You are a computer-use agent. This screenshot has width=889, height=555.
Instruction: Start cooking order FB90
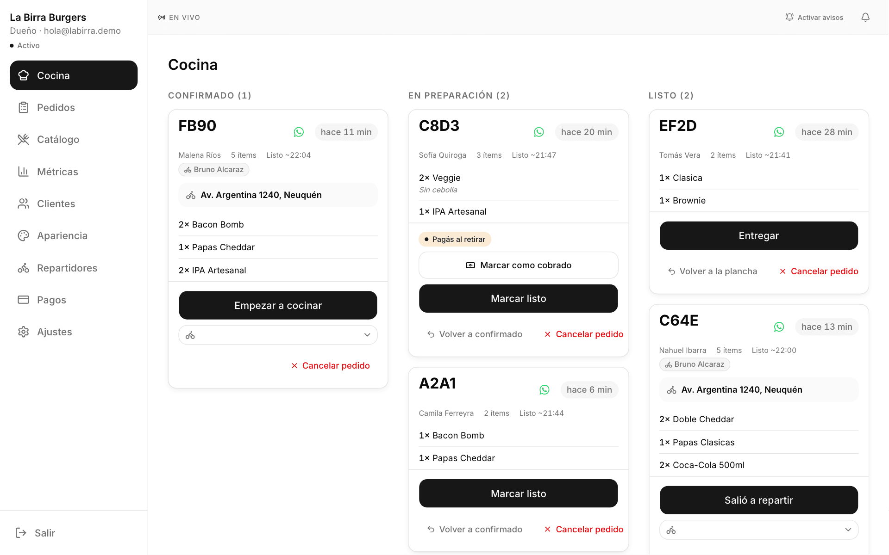point(278,305)
